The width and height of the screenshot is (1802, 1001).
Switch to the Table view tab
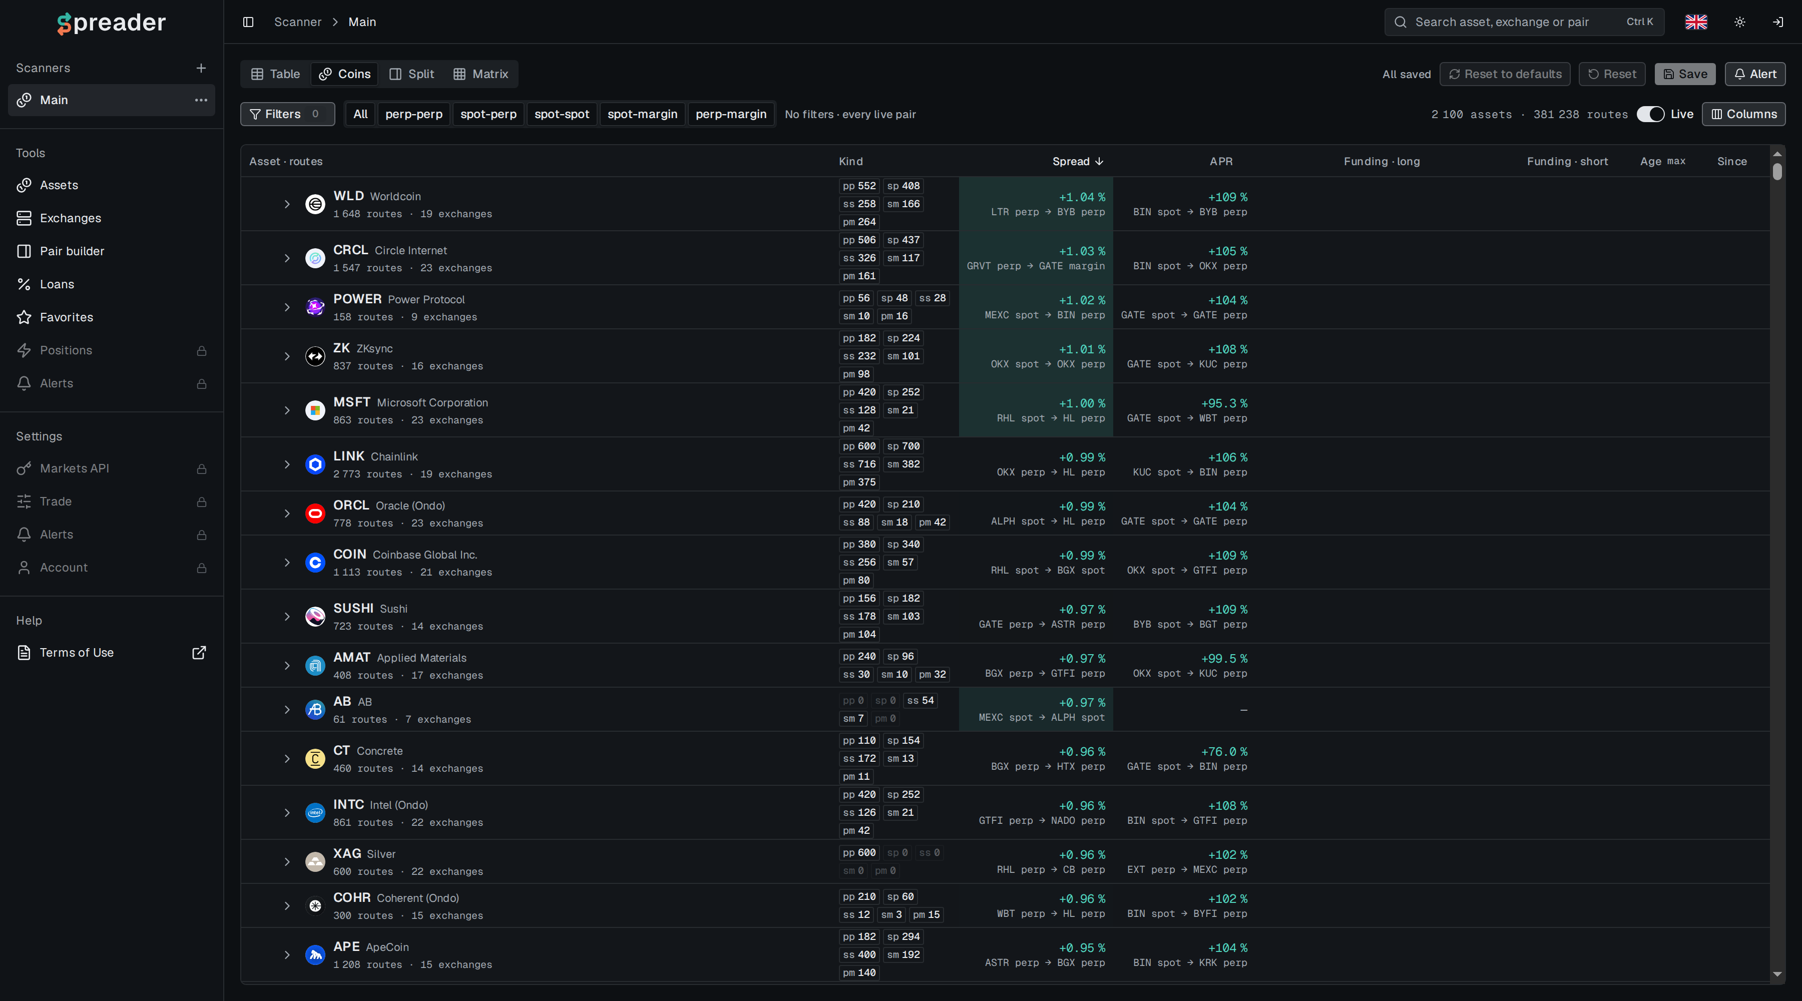pos(276,74)
